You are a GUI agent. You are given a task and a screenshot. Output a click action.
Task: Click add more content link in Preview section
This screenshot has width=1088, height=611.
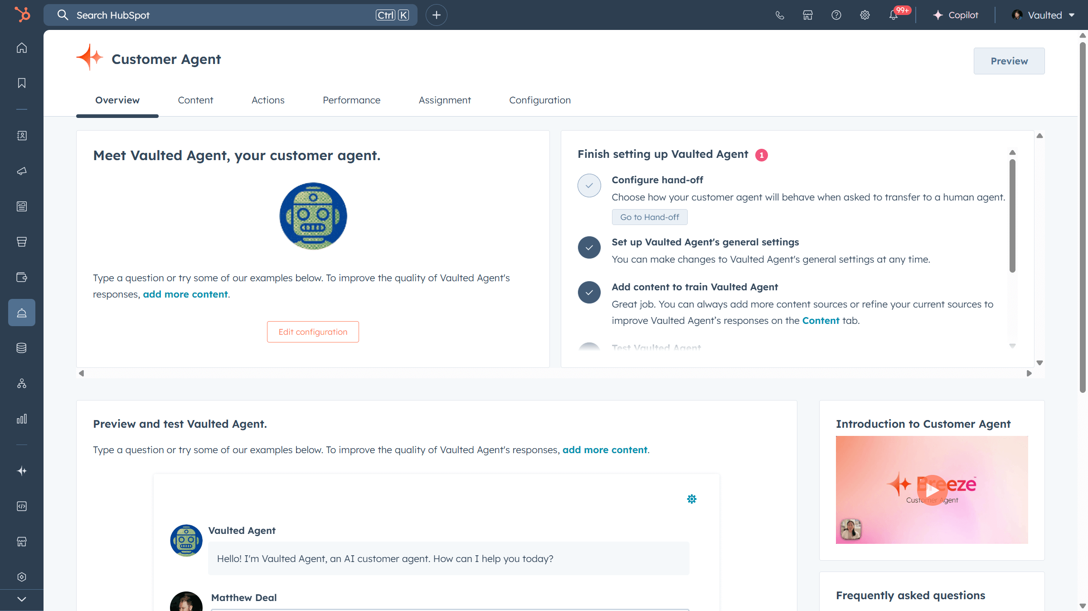click(x=605, y=450)
